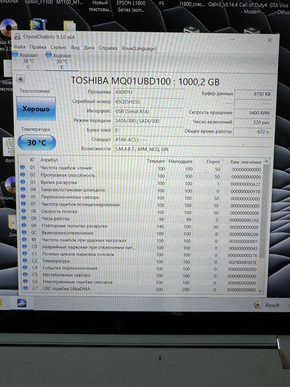The image size is (290, 387).
Task: Click status dot for Частота ошибок позиционирования
Action: point(24,204)
